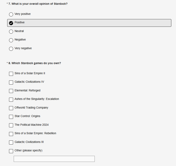Click the Very positive label text
This screenshot has width=176, height=166.
point(23,14)
